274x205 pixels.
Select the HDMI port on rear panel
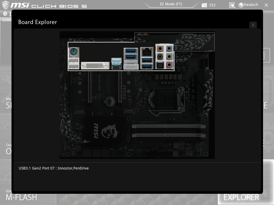(x=131, y=67)
